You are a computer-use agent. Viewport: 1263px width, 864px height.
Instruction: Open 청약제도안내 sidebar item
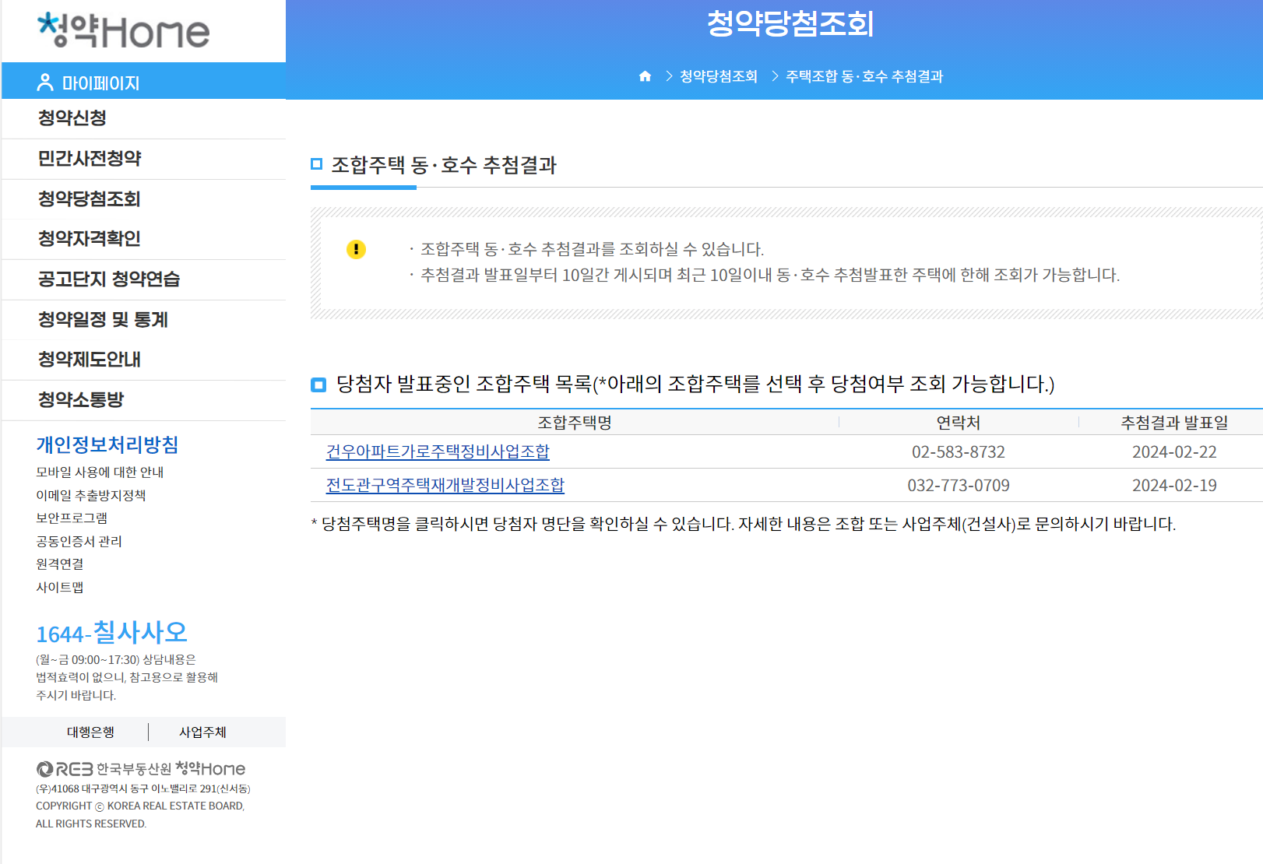pos(90,360)
